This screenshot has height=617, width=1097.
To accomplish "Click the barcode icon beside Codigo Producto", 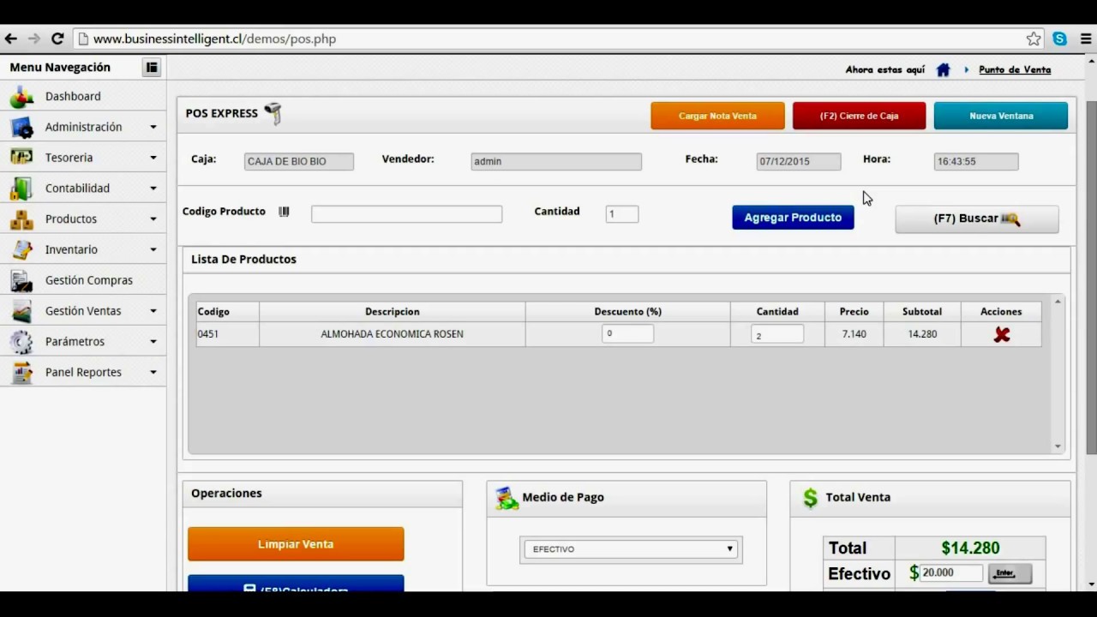I will click(x=284, y=212).
